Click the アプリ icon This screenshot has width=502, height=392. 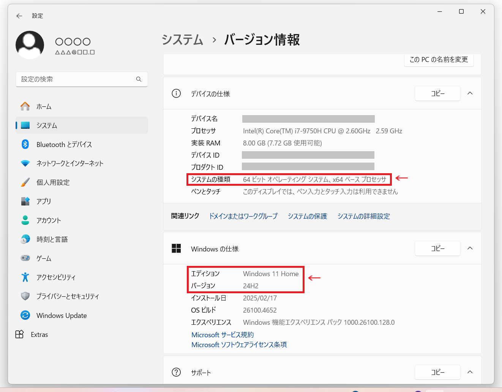tap(25, 201)
